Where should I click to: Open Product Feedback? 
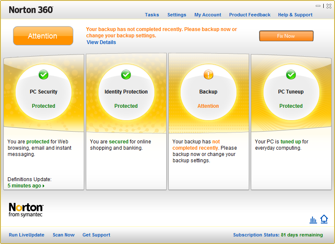[250, 15]
